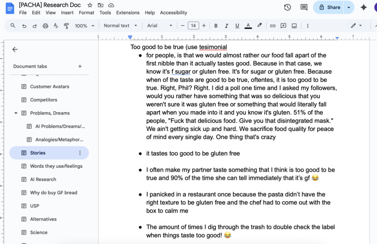Image resolution: width=377 pixels, height=244 pixels.
Task: Open the Edit menu
Action: point(36,13)
